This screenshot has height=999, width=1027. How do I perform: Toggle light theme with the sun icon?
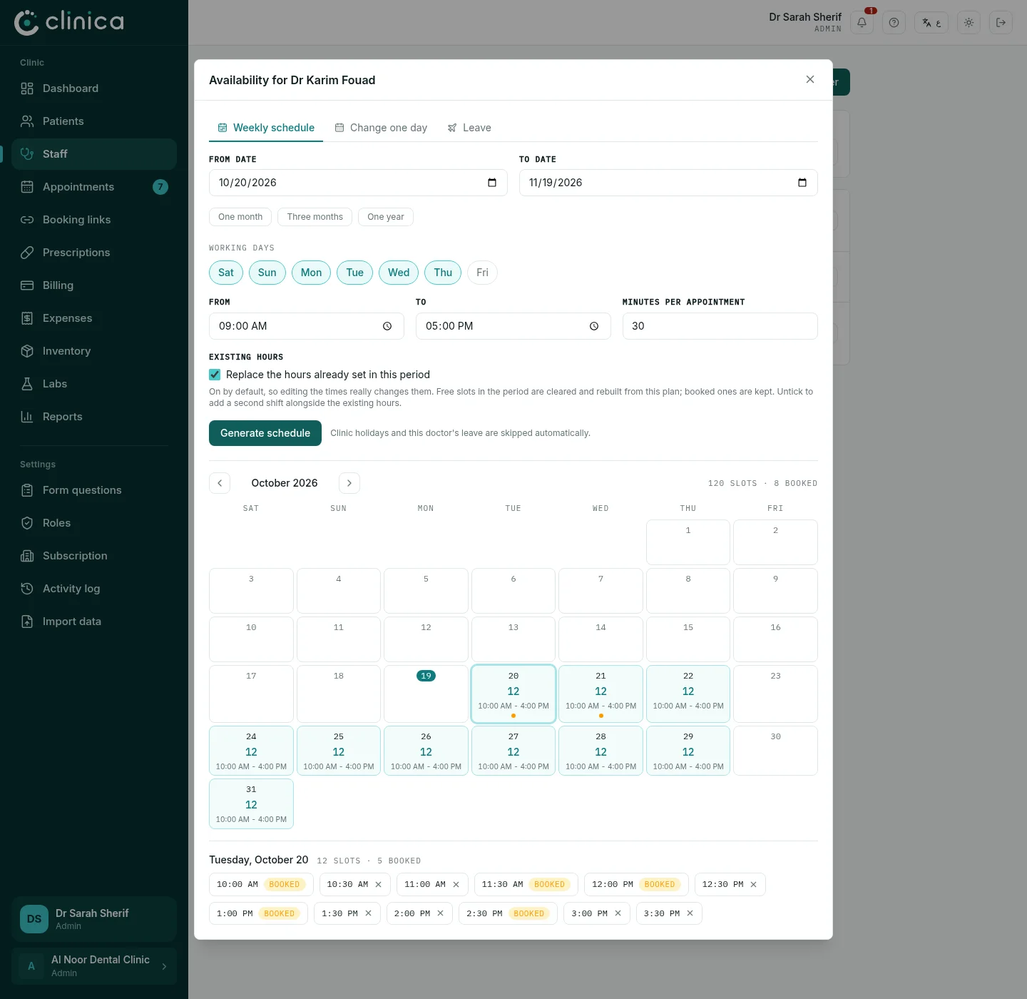click(x=969, y=23)
